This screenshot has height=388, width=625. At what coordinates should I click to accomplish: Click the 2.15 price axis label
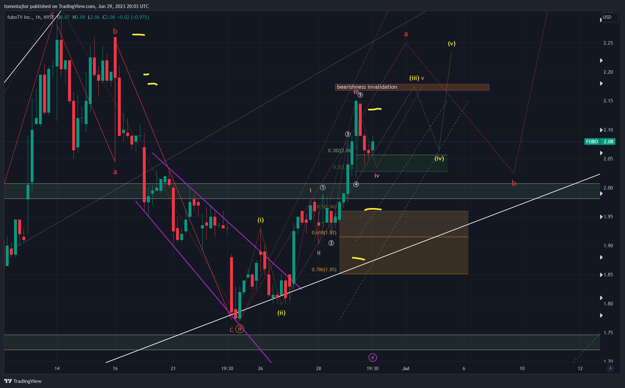click(x=608, y=101)
